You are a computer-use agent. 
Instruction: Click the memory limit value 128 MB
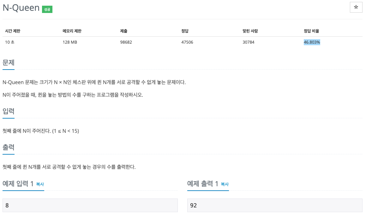coord(70,42)
